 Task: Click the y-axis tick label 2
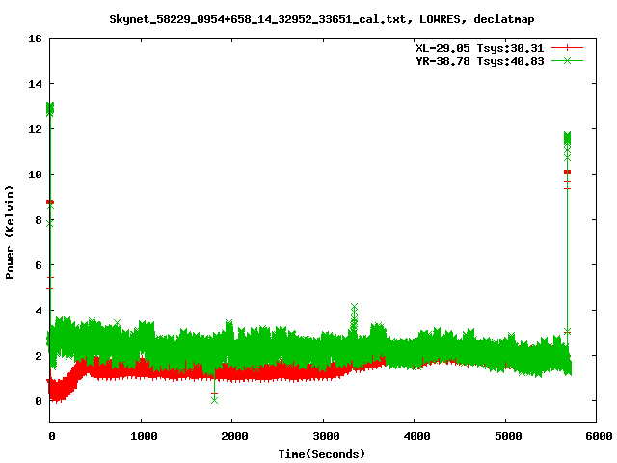tap(39, 356)
